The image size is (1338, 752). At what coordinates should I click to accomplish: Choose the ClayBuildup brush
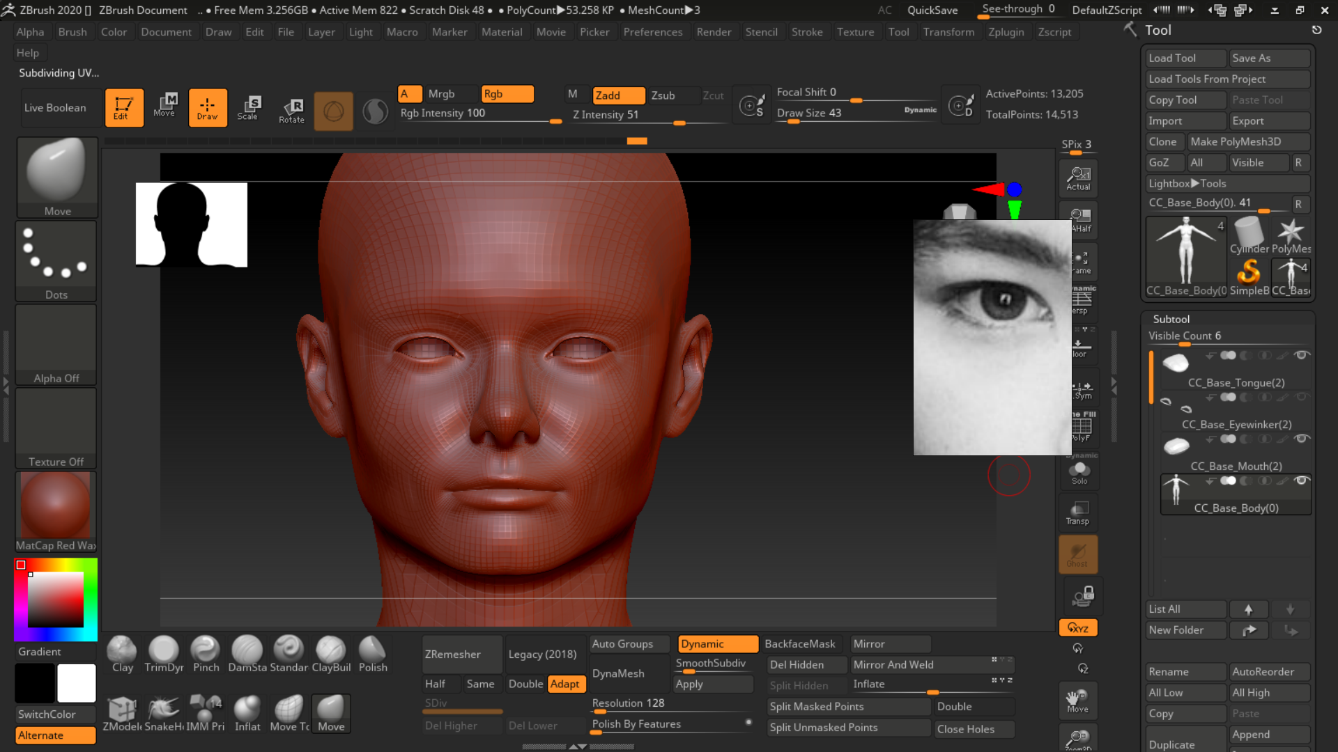[x=331, y=655]
